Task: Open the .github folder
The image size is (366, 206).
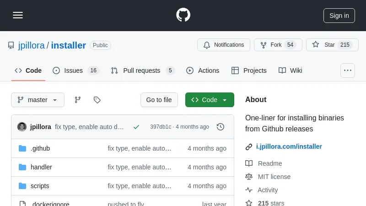Action: [40, 148]
